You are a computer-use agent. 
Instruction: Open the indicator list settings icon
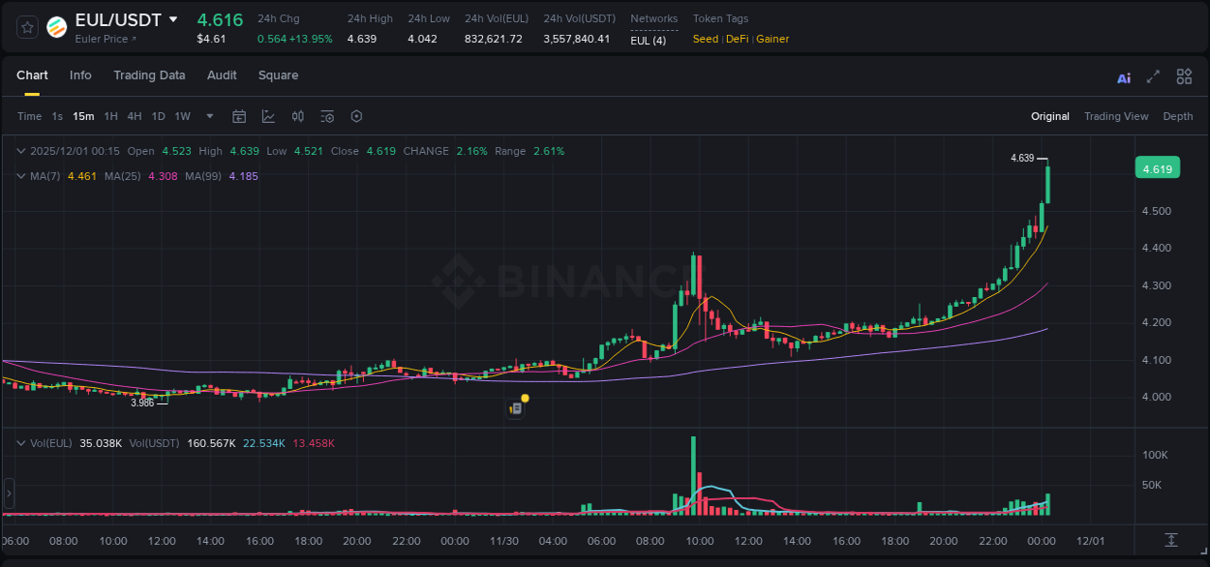coord(327,116)
